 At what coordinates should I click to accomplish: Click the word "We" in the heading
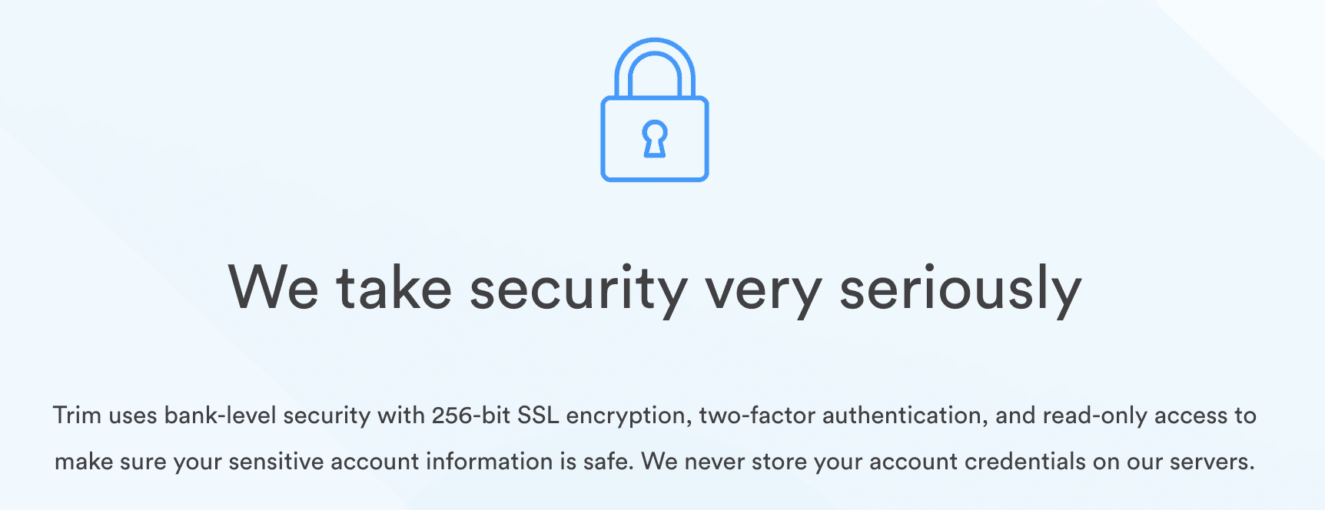tap(273, 290)
